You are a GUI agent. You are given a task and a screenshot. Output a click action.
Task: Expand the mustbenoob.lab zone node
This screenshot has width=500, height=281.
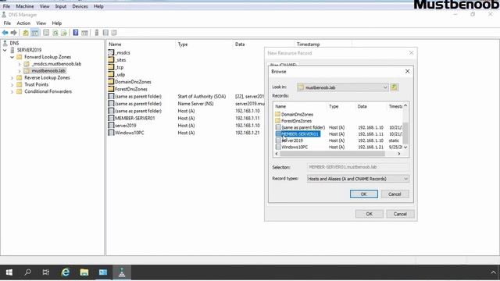pyautogui.click(x=20, y=71)
